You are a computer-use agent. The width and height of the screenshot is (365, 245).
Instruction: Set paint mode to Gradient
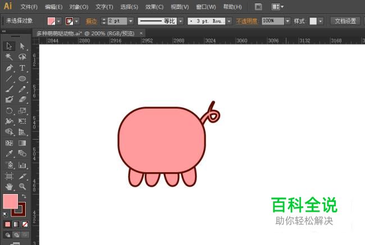click(x=16, y=224)
